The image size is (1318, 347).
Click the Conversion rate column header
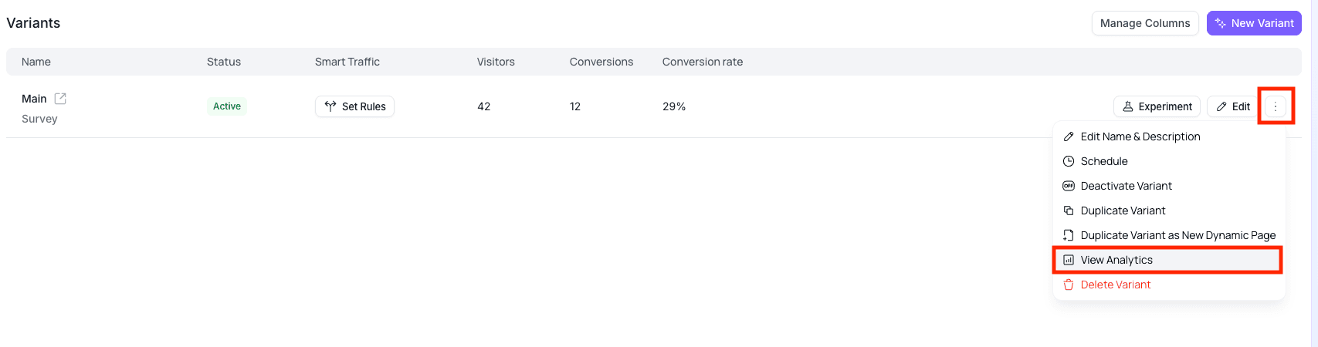(703, 62)
